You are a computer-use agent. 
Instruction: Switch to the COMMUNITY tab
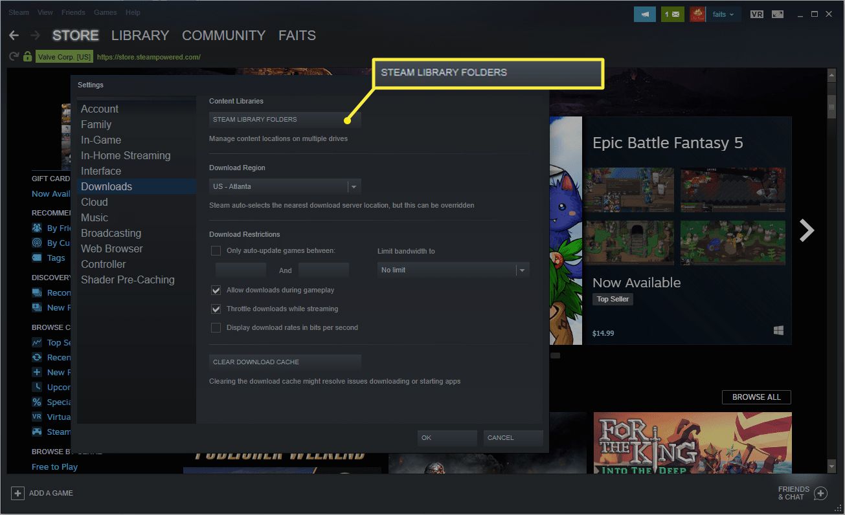click(224, 36)
